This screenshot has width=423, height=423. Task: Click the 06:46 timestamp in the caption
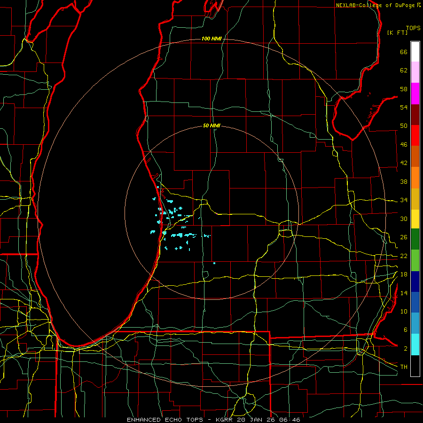pos(290,420)
